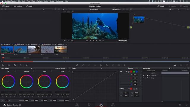Open the Qualifier palette
The image size is (190, 107).
pos(83,65)
